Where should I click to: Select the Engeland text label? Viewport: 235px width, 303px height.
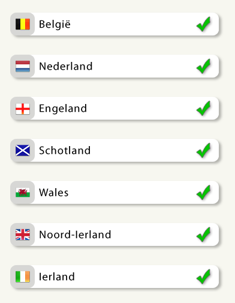coord(63,109)
